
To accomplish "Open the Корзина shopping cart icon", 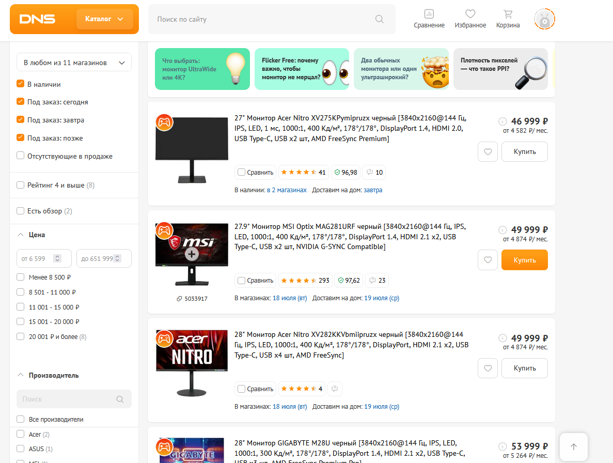I will click(508, 19).
